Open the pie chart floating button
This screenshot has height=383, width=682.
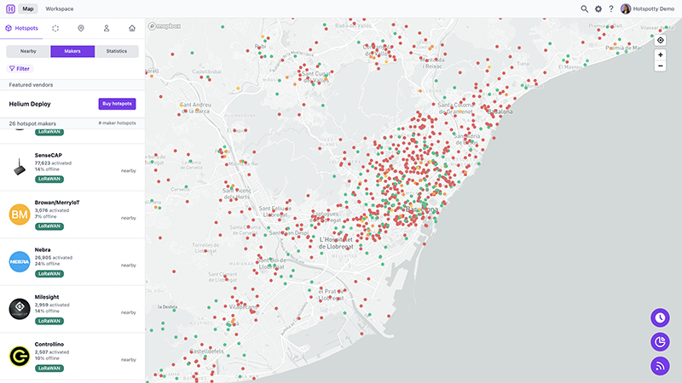click(660, 341)
